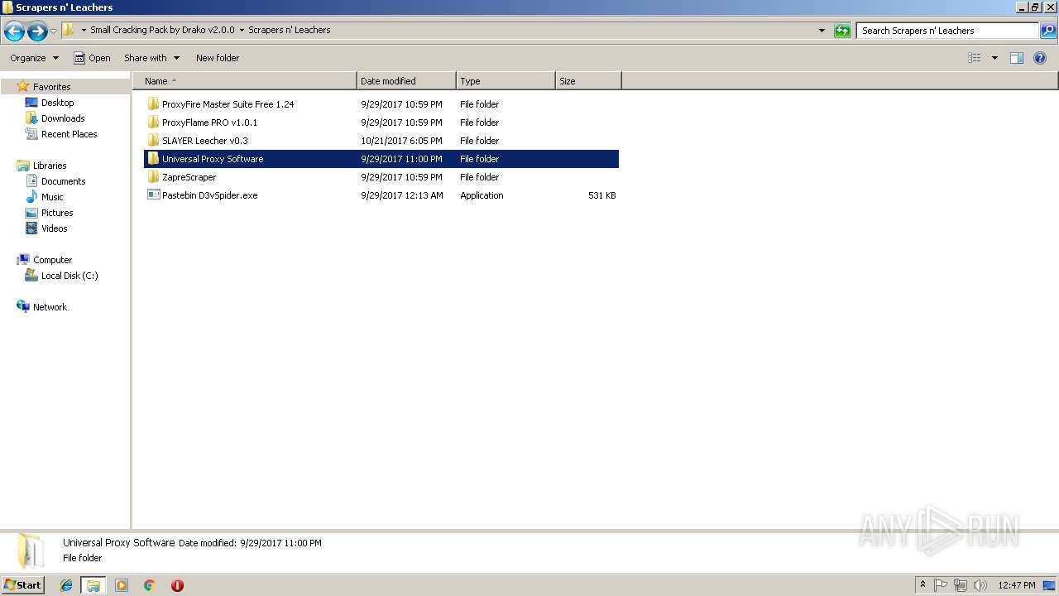Click the Search Scrapers n' Leachers field

[x=946, y=31]
